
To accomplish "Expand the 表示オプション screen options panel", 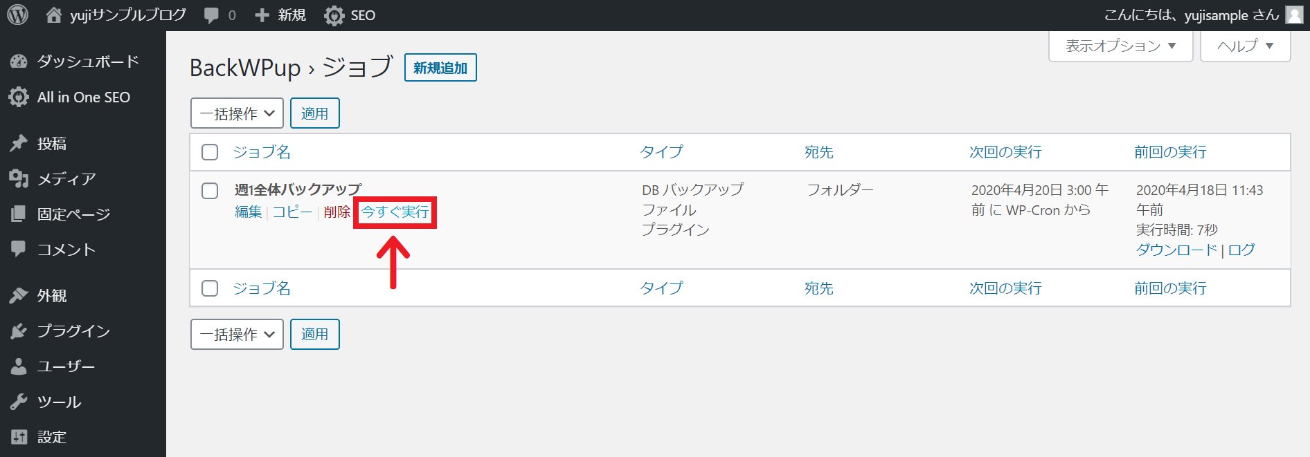I will click(1120, 46).
